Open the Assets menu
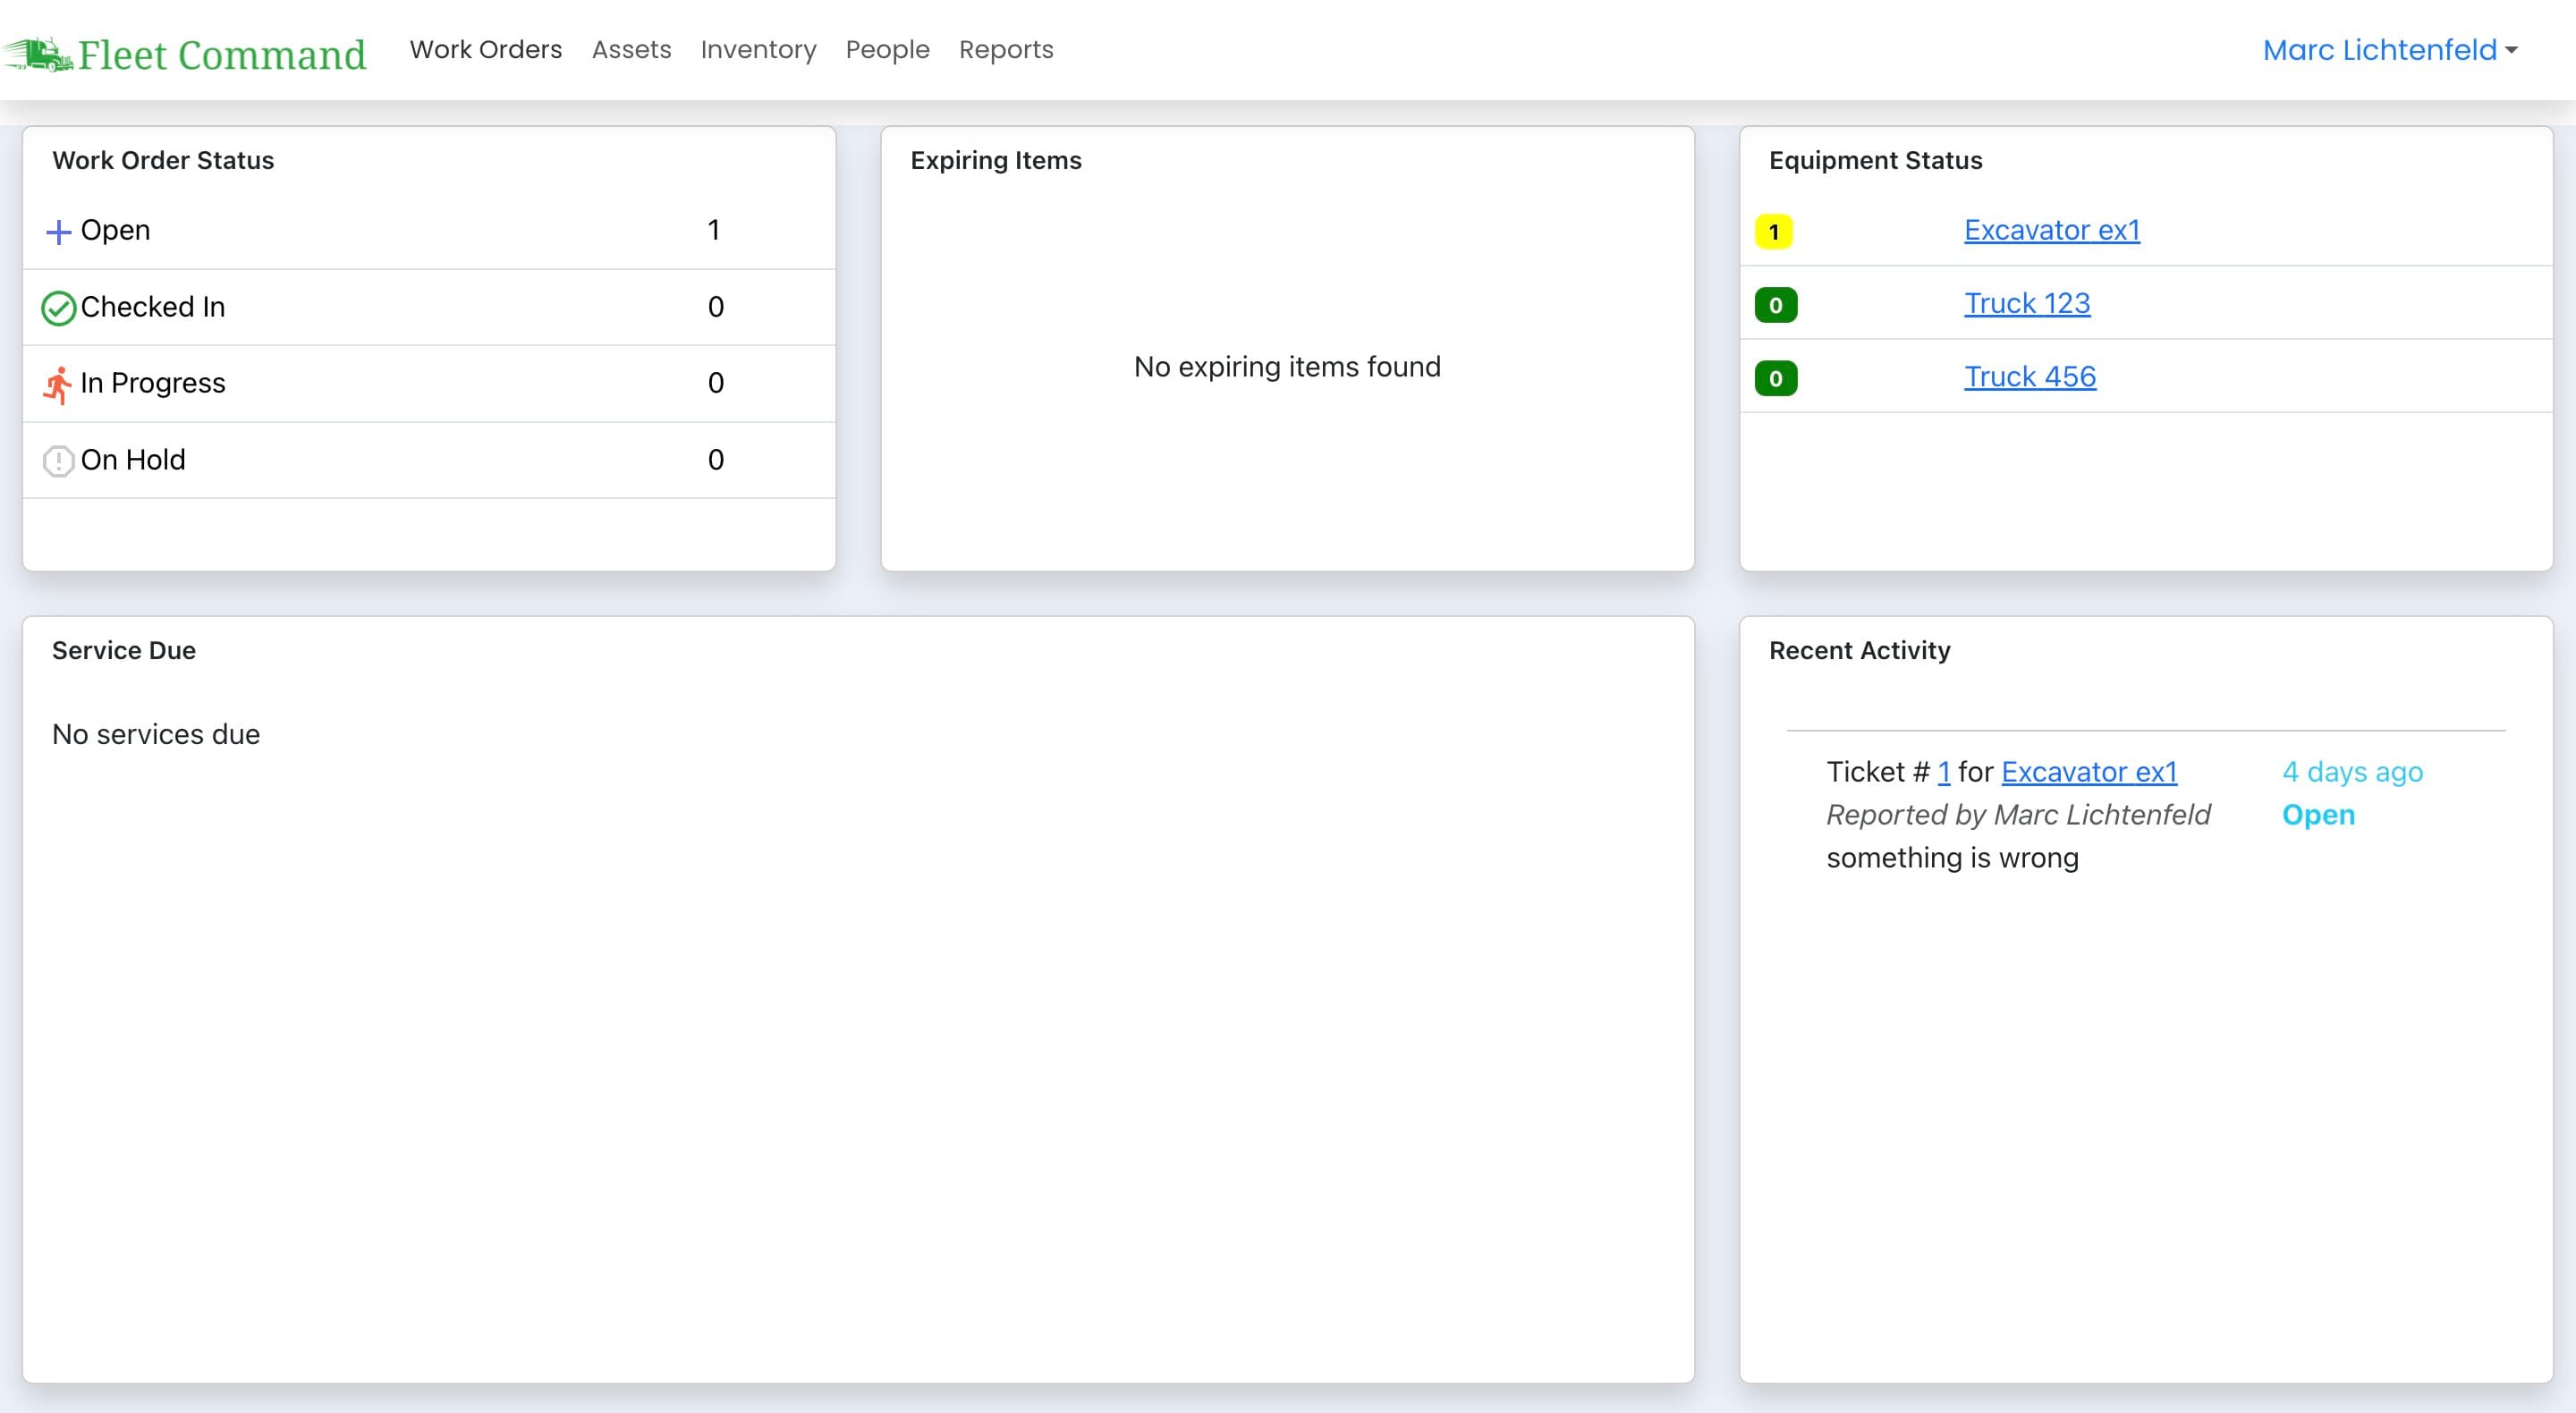This screenshot has height=1413, width=2576. (x=631, y=50)
